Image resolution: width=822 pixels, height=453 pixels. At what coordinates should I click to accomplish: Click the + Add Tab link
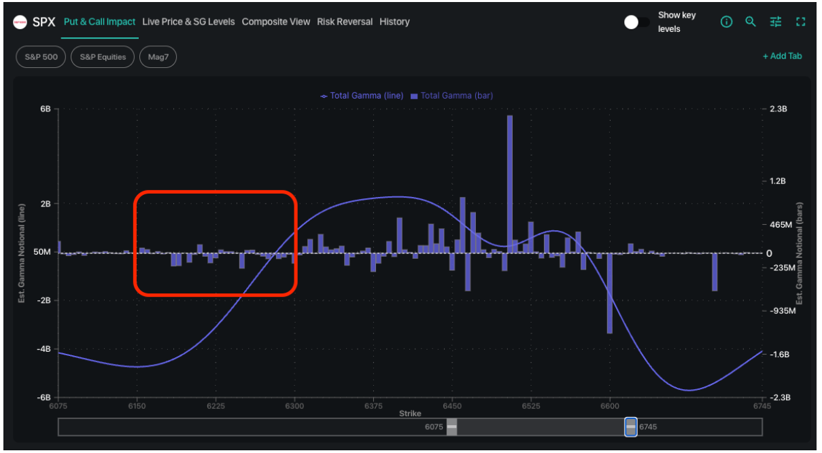(x=782, y=56)
